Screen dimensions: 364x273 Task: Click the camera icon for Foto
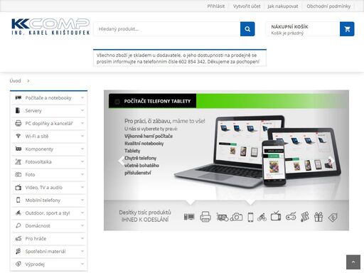[18, 174]
